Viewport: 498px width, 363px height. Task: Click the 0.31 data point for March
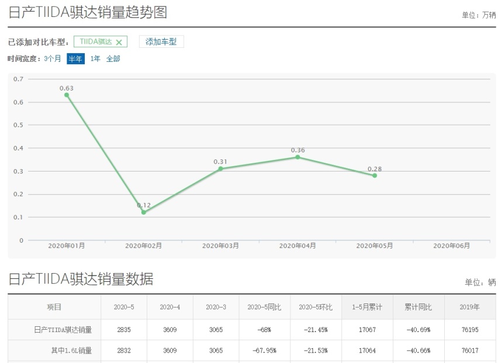coord(220,169)
